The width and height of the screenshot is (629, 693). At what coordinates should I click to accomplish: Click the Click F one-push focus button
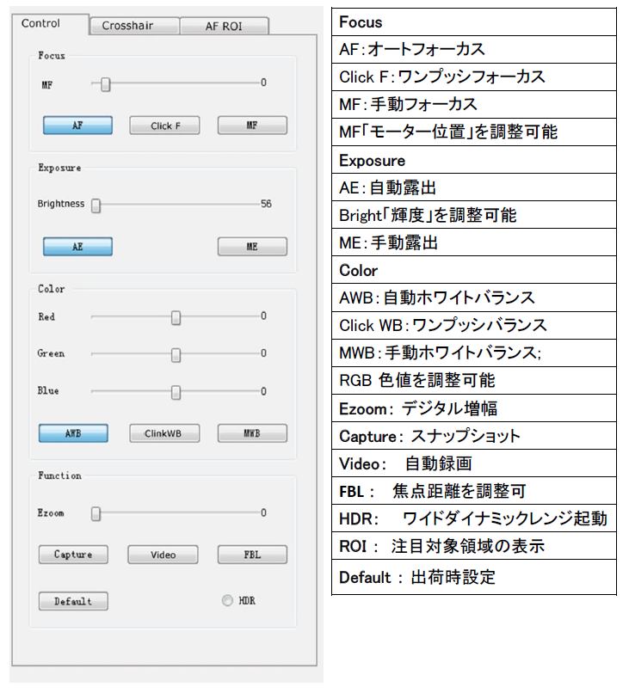click(x=164, y=126)
